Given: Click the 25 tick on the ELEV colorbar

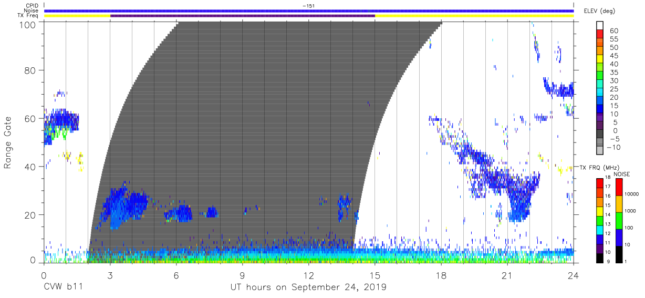Looking at the screenshot, I should coord(613,89).
